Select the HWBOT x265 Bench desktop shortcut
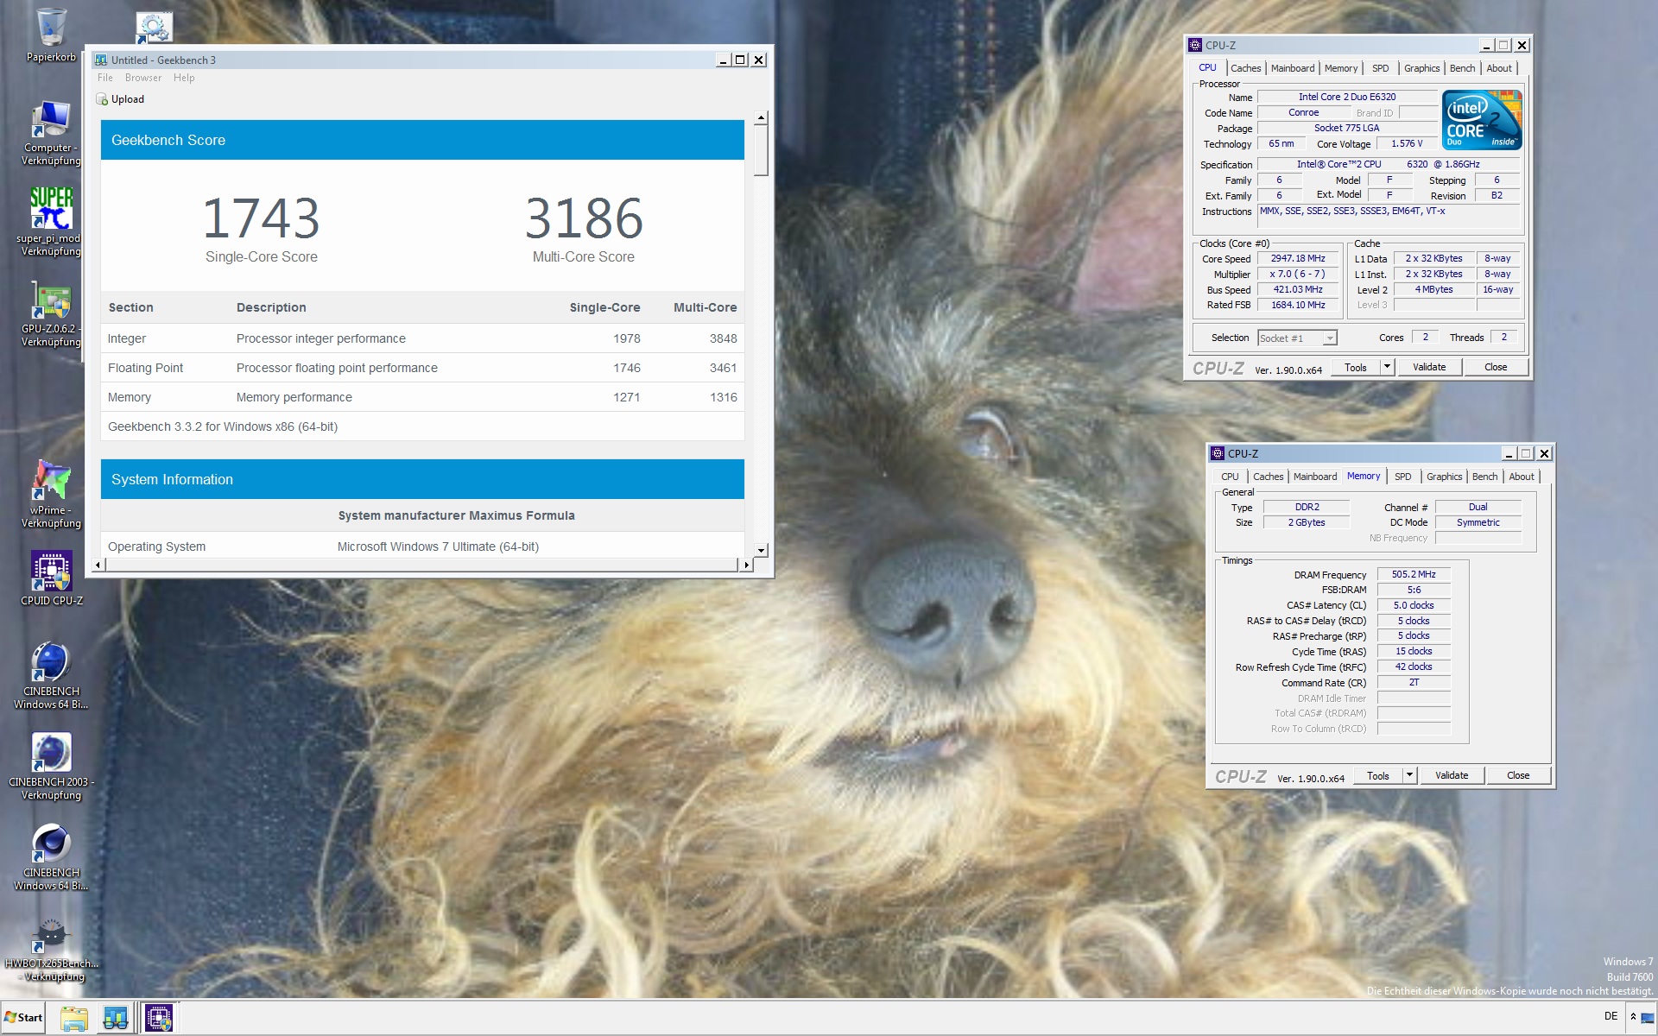1658x1036 pixels. click(x=51, y=950)
